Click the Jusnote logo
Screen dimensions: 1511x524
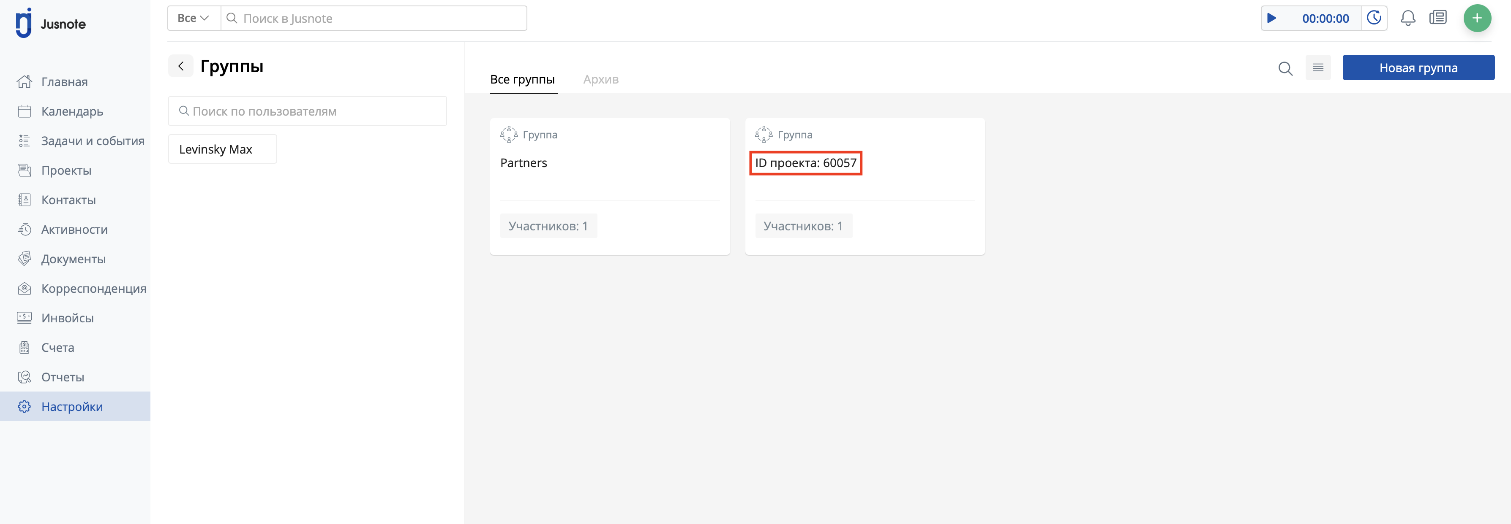point(50,24)
